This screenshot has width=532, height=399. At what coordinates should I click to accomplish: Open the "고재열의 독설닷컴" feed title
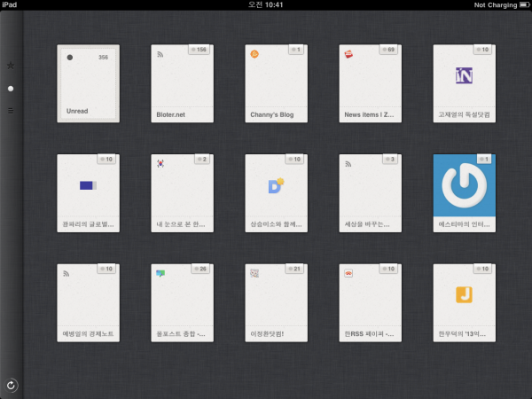point(464,114)
